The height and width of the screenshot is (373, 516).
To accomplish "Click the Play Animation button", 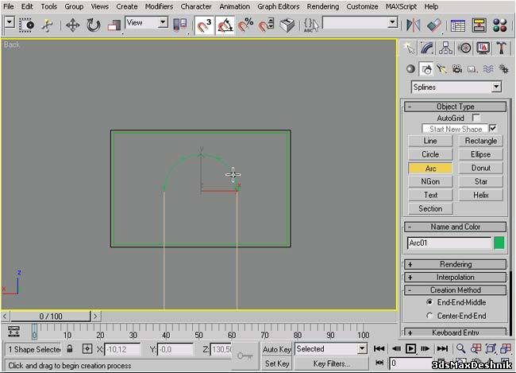I will 410,348.
